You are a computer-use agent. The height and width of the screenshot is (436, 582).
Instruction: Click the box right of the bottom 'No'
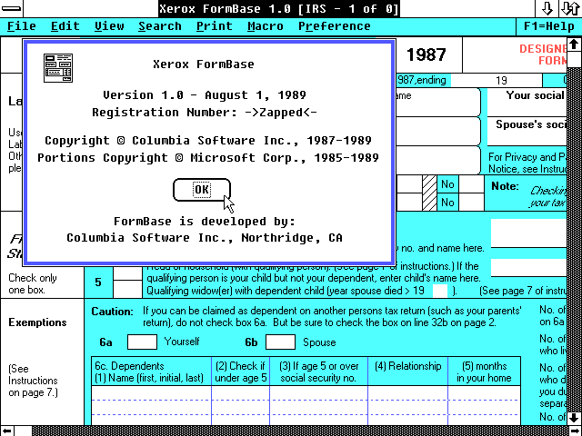click(471, 202)
